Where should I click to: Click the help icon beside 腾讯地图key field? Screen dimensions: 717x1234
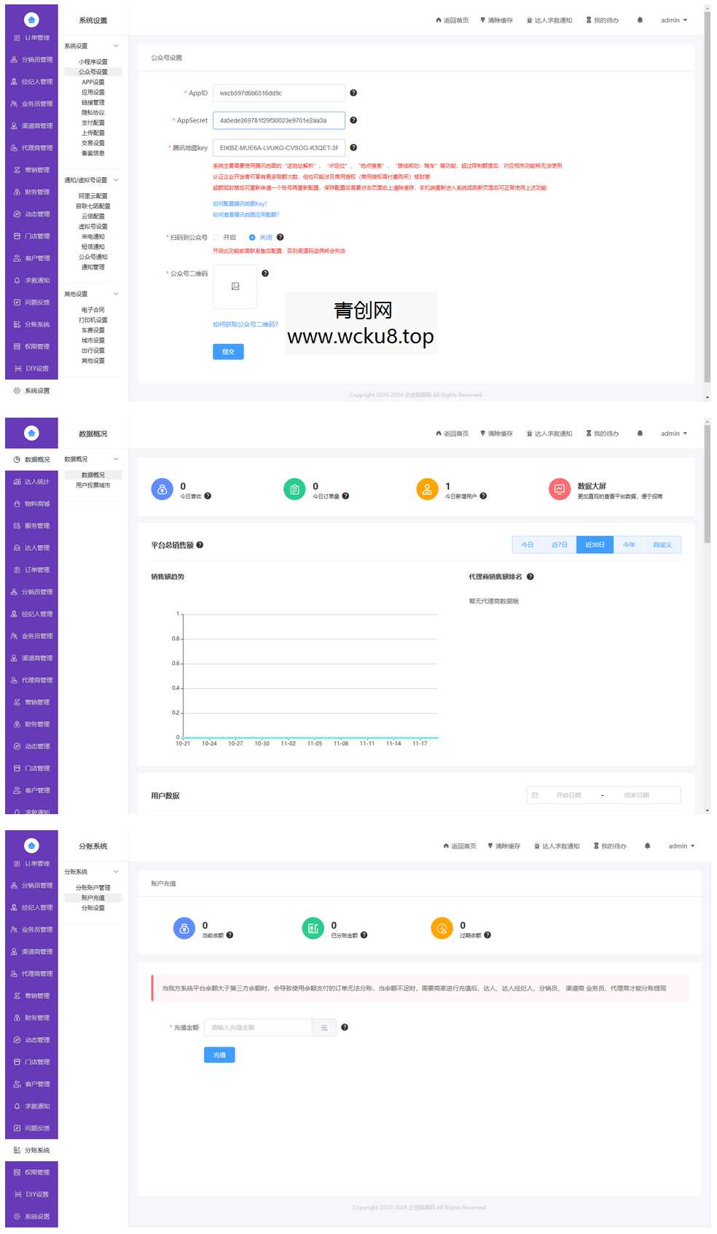(353, 147)
